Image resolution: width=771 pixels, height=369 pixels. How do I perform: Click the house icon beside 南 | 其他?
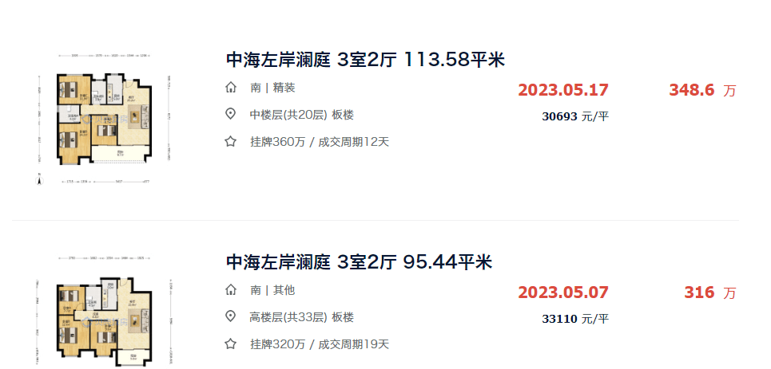(x=230, y=290)
